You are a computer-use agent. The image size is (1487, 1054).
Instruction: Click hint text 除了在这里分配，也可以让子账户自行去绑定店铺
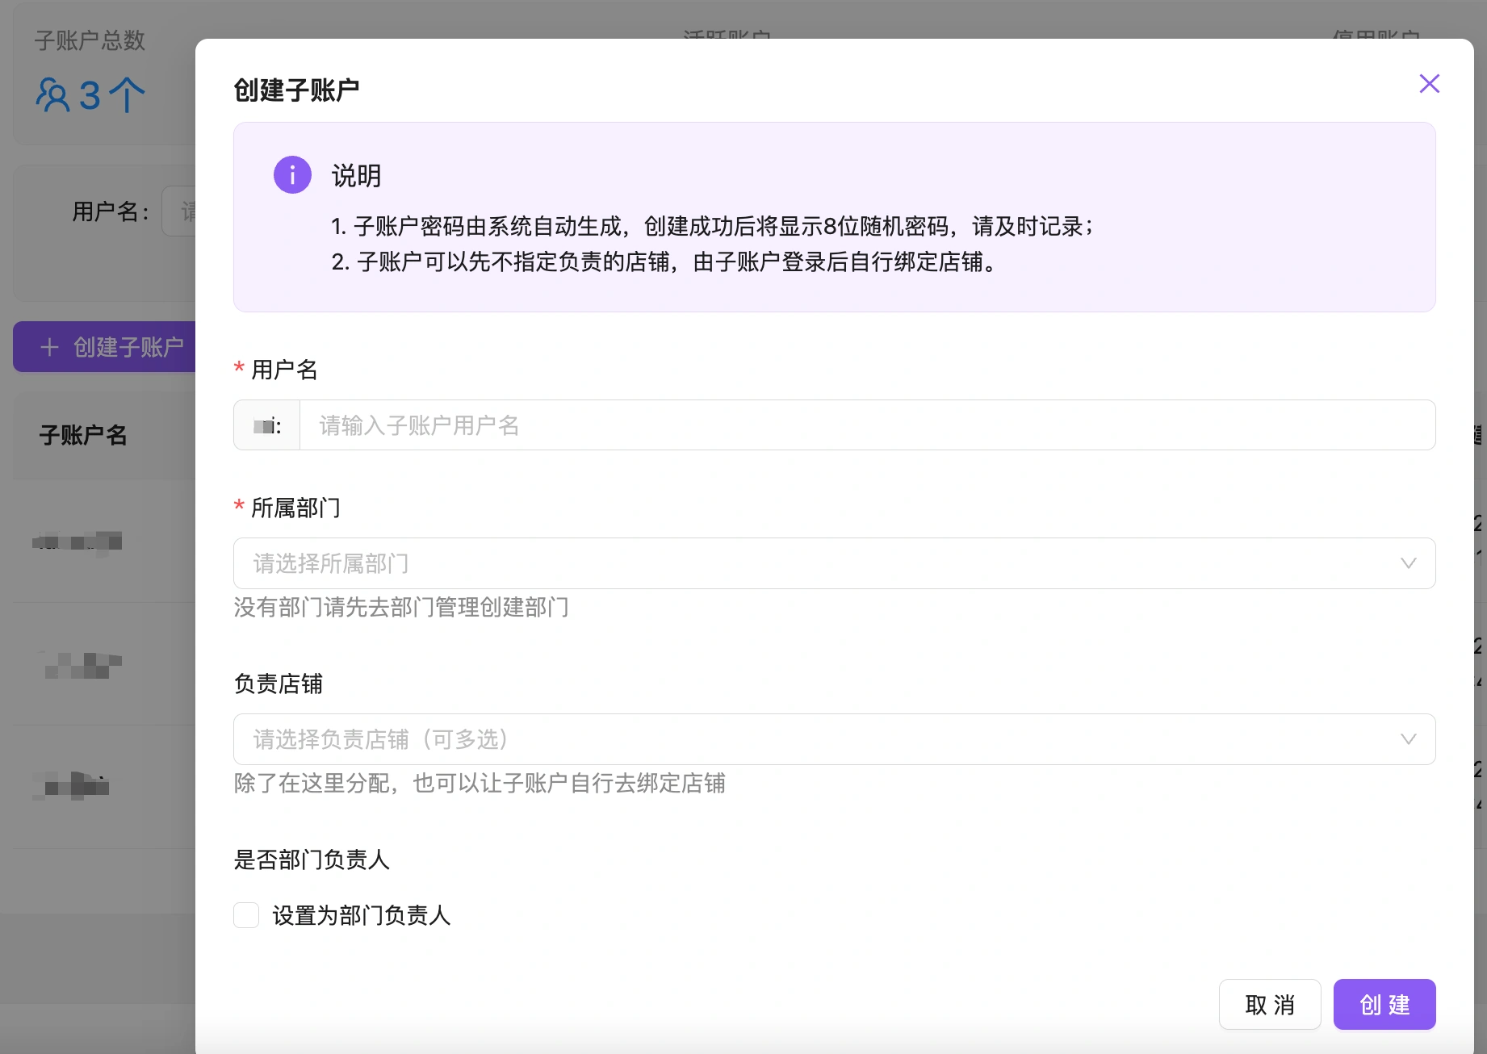click(480, 783)
